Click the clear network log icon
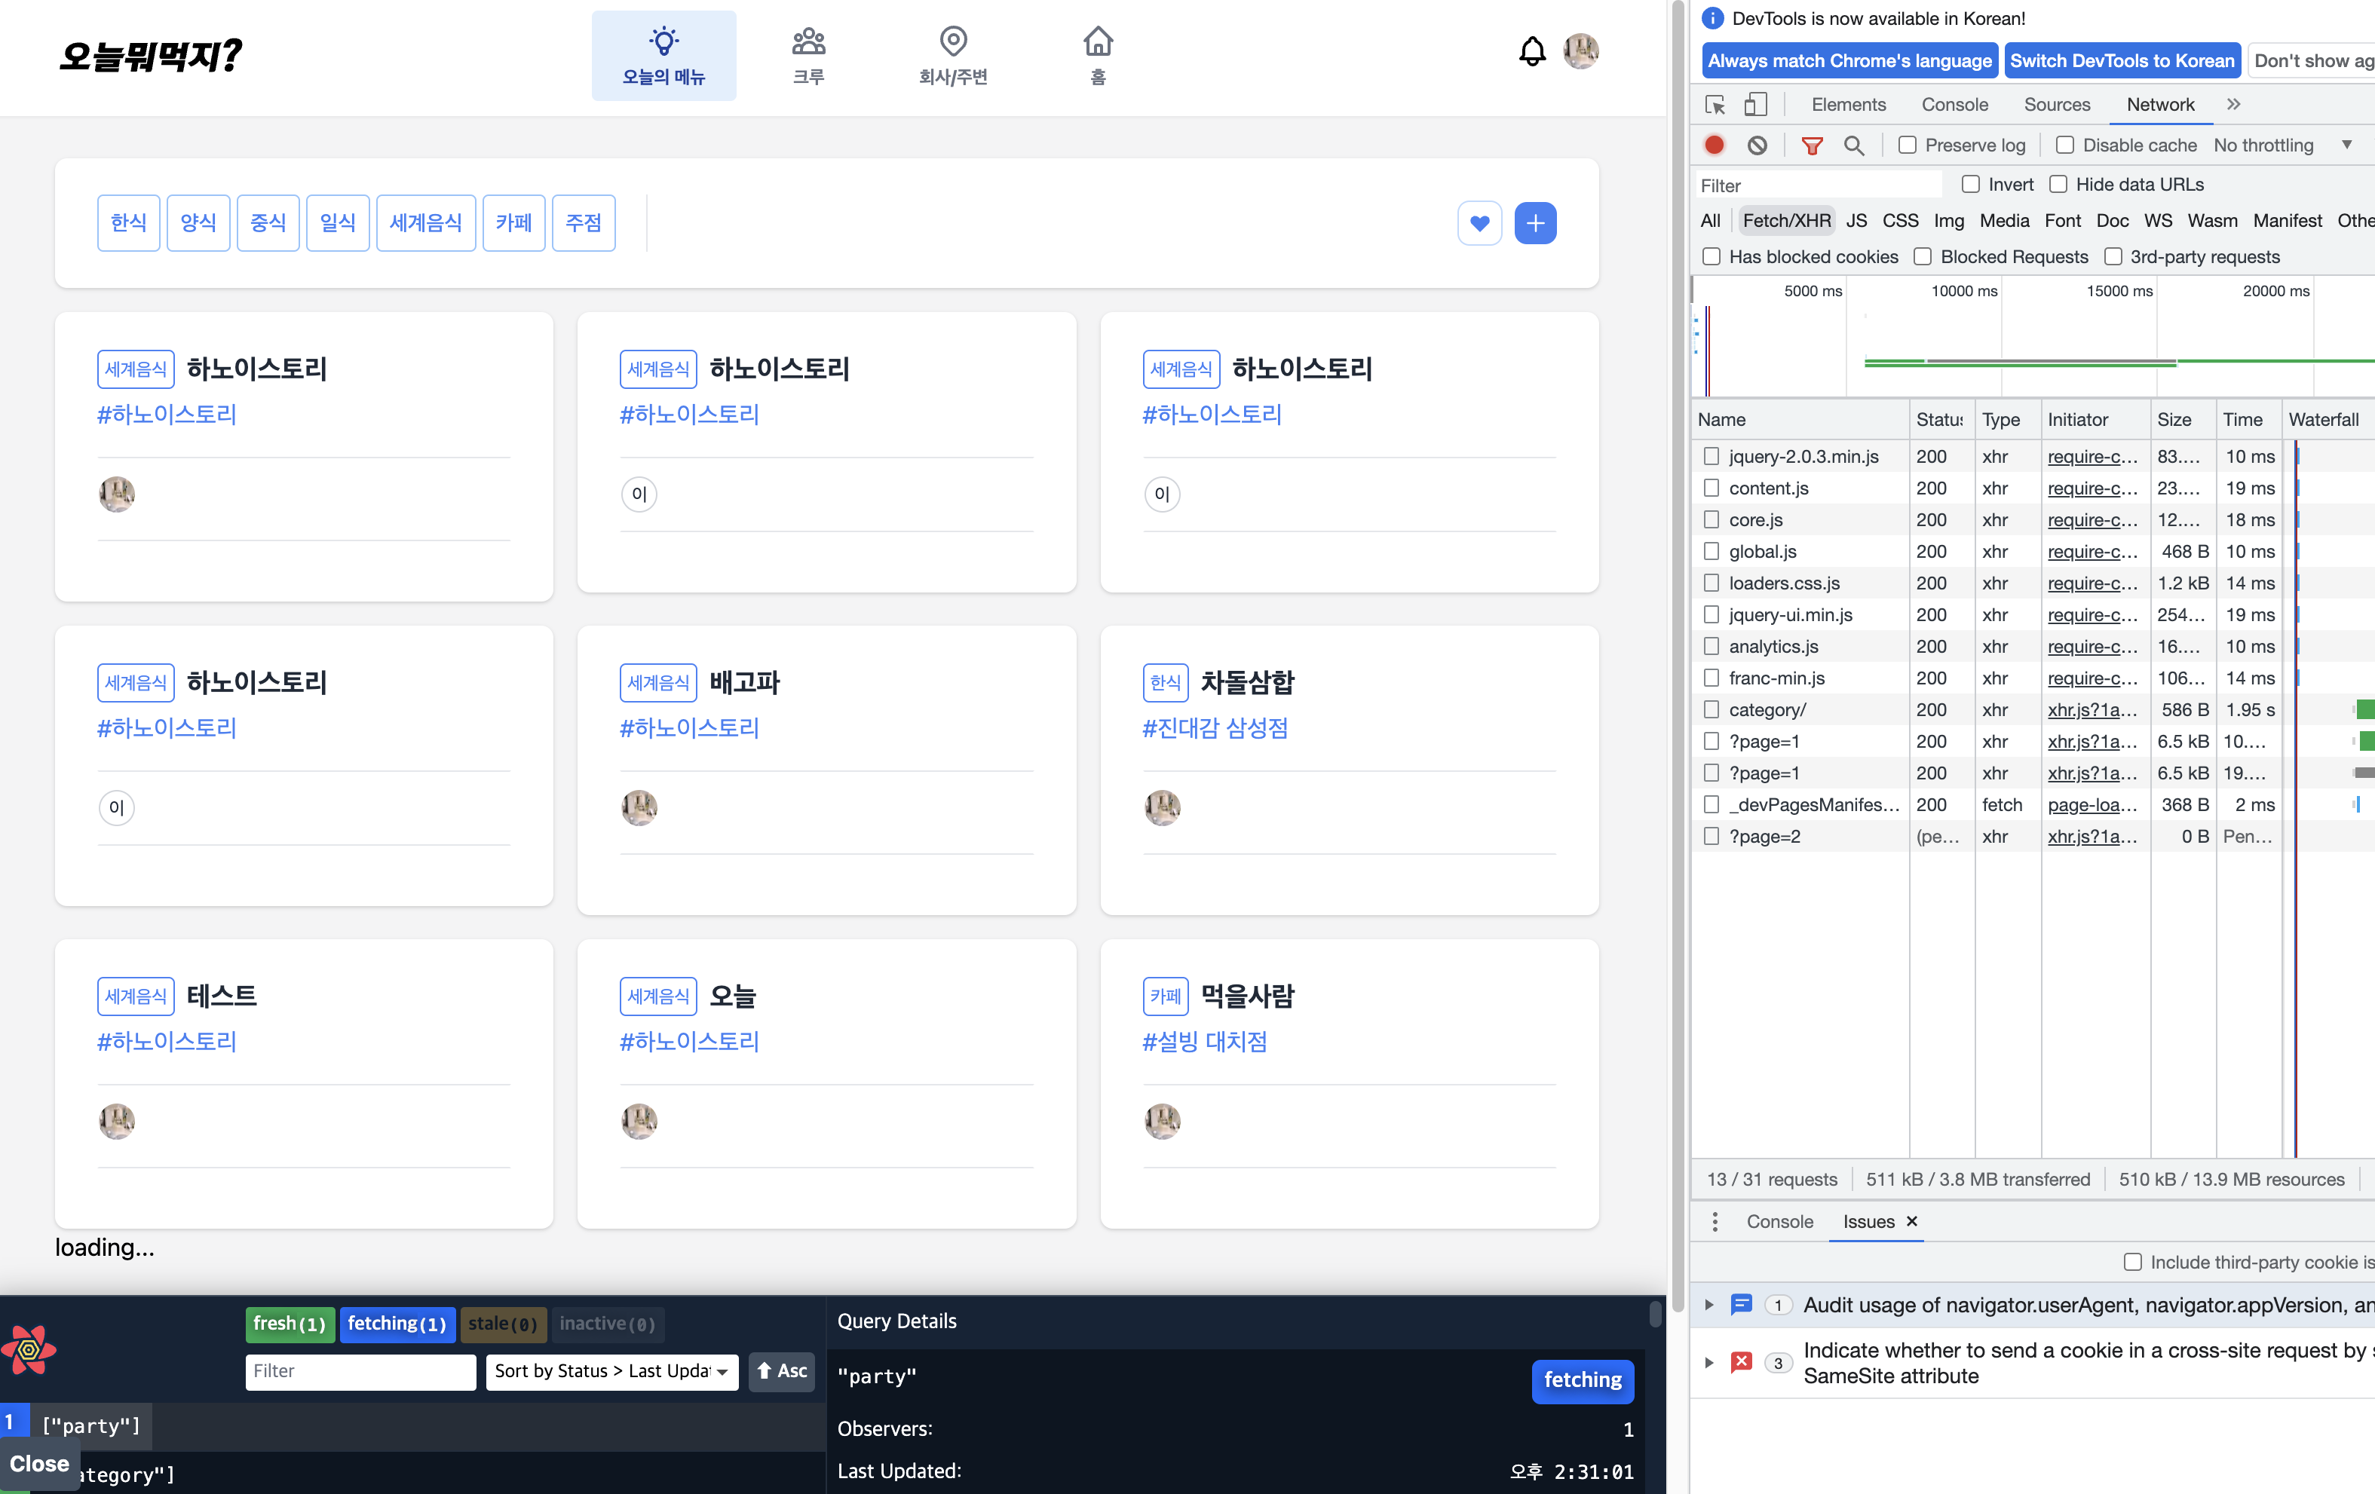Viewport: 2375px width, 1494px height. pyautogui.click(x=1757, y=145)
